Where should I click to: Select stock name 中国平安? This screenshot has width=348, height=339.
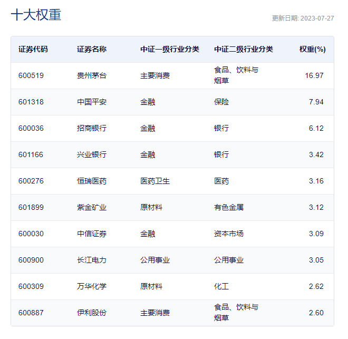point(92,102)
